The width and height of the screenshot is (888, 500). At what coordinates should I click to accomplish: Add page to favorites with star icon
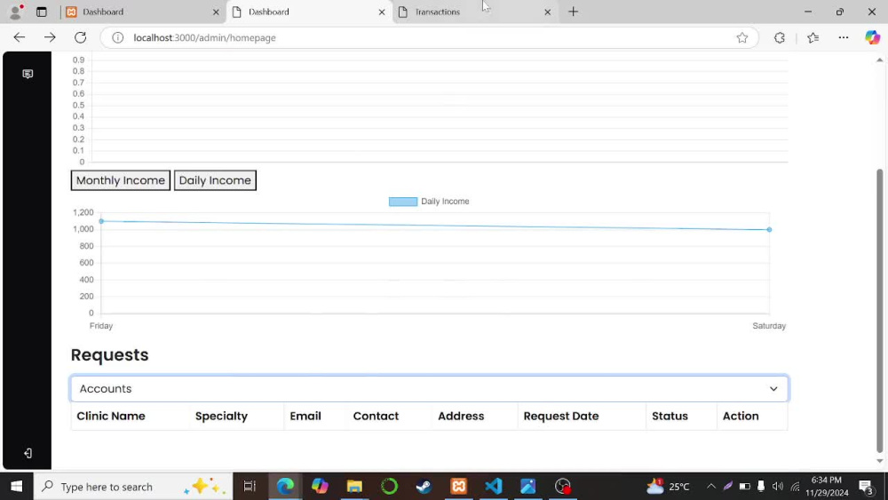point(741,37)
